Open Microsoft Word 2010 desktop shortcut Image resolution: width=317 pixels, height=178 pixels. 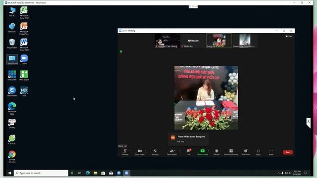point(24,44)
